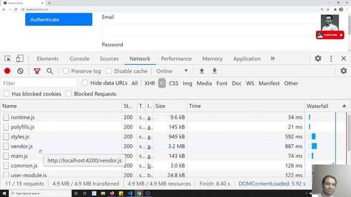Filter requests by XHR type
The width and height of the screenshot is (351, 197).
pos(150,83)
